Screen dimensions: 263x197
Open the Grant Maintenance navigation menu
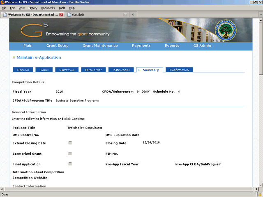click(x=100, y=46)
